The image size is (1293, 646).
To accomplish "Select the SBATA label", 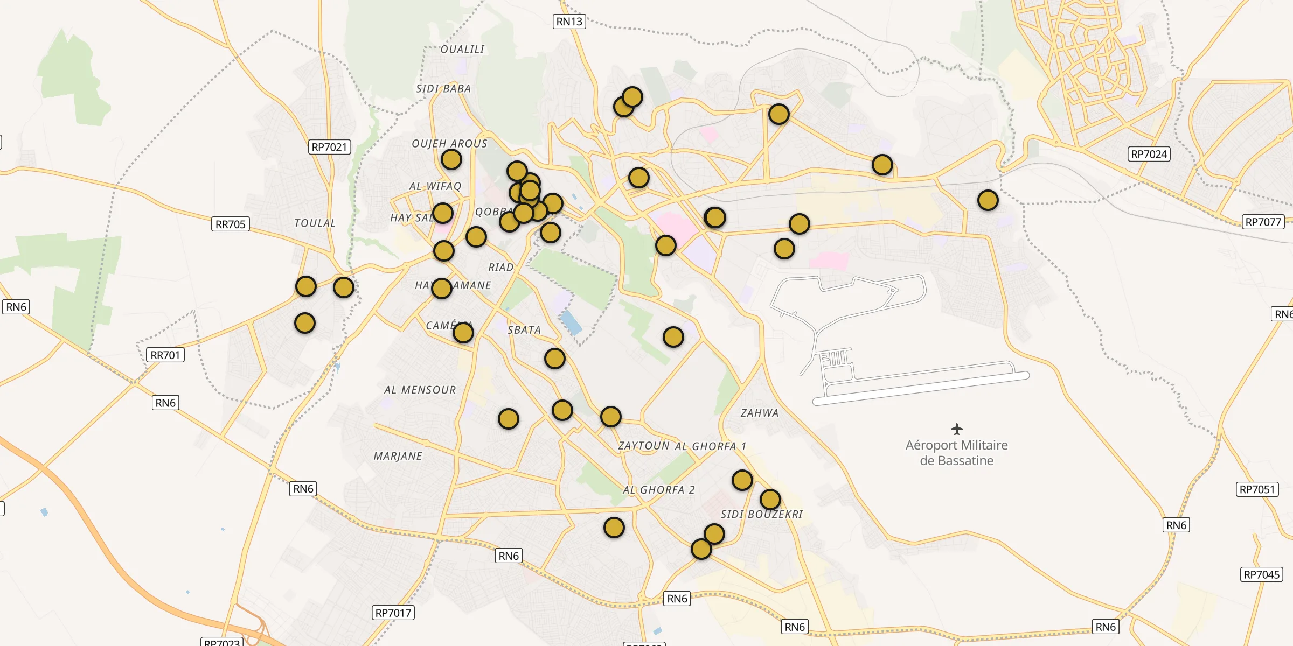I will coord(524,329).
